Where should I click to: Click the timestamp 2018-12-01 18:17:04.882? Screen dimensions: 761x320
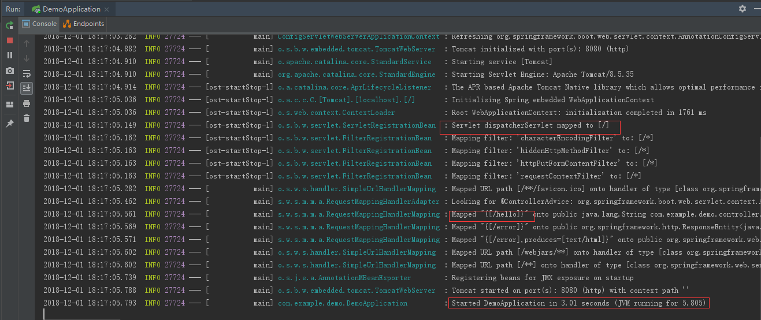(90, 49)
